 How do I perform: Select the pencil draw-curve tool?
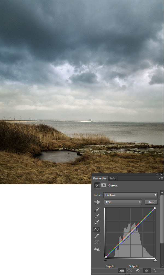click(x=96, y=236)
